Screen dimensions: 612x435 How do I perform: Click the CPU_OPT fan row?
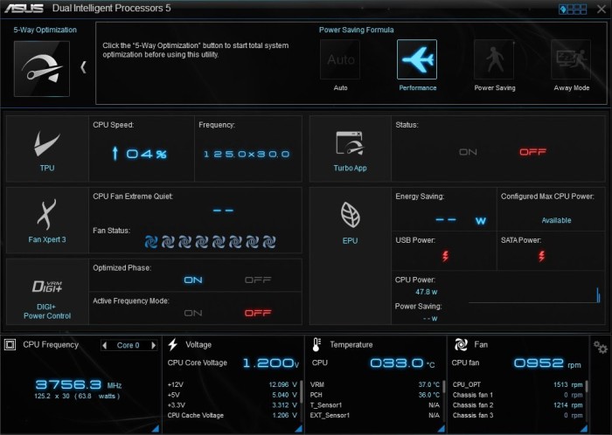(x=518, y=384)
